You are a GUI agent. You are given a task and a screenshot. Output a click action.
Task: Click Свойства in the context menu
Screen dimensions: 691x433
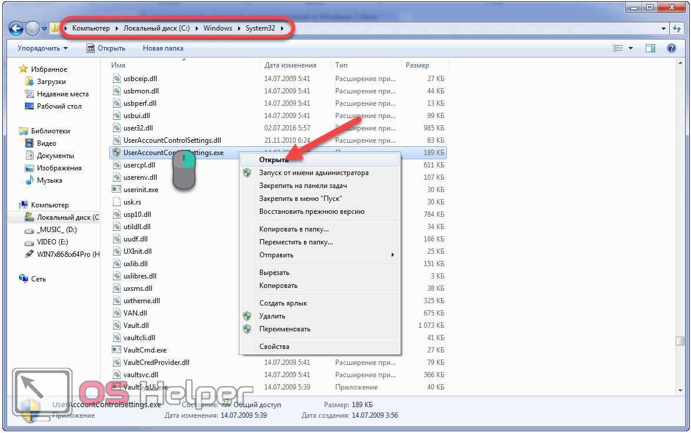pyautogui.click(x=274, y=347)
